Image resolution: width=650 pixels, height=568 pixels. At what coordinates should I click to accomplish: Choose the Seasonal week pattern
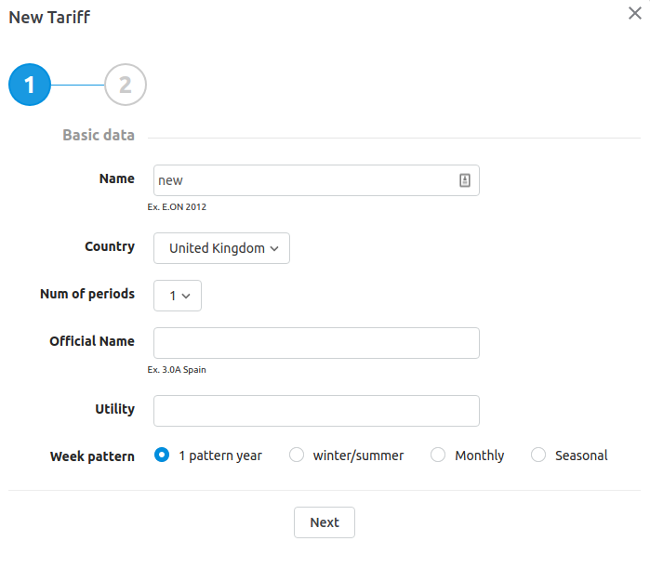[538, 455]
